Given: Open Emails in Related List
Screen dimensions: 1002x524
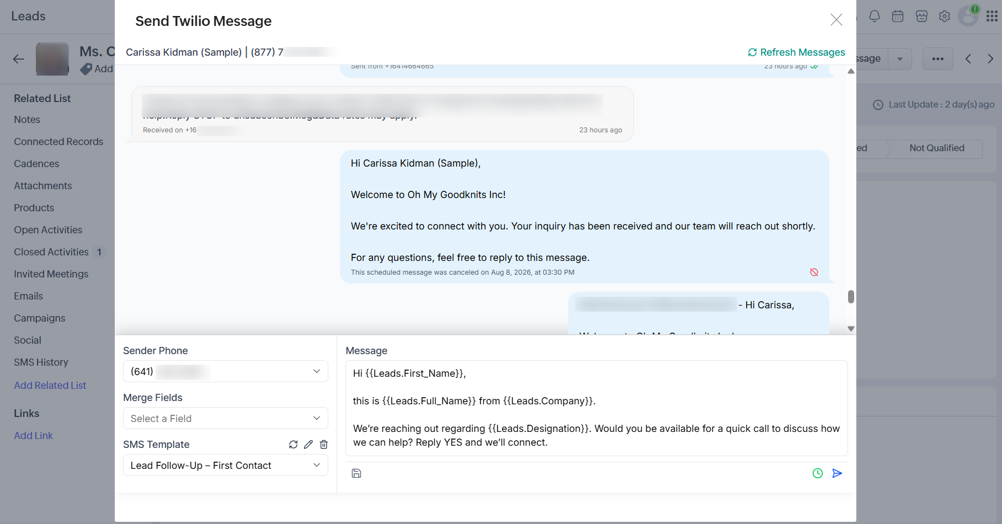Looking at the screenshot, I should [29, 296].
